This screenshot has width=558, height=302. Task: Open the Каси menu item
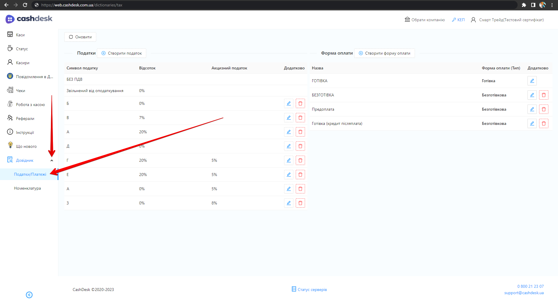click(x=20, y=35)
